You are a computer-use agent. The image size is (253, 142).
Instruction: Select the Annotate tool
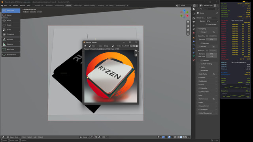tap(11, 39)
